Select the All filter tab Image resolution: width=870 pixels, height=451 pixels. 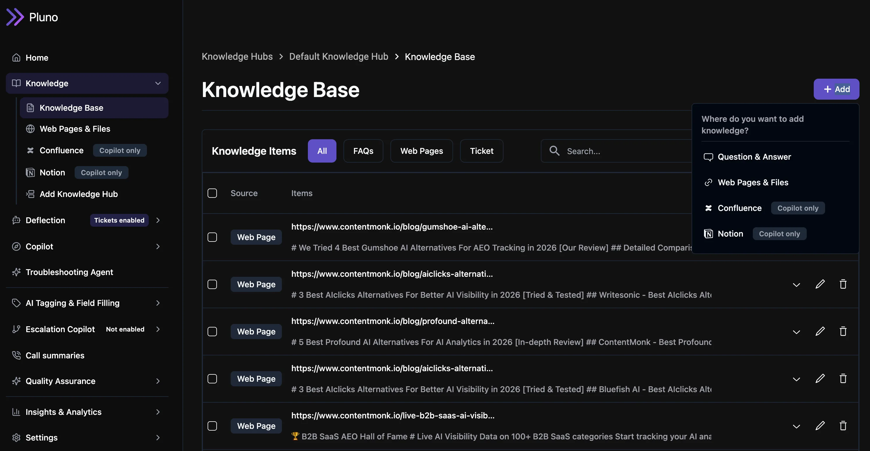322,151
